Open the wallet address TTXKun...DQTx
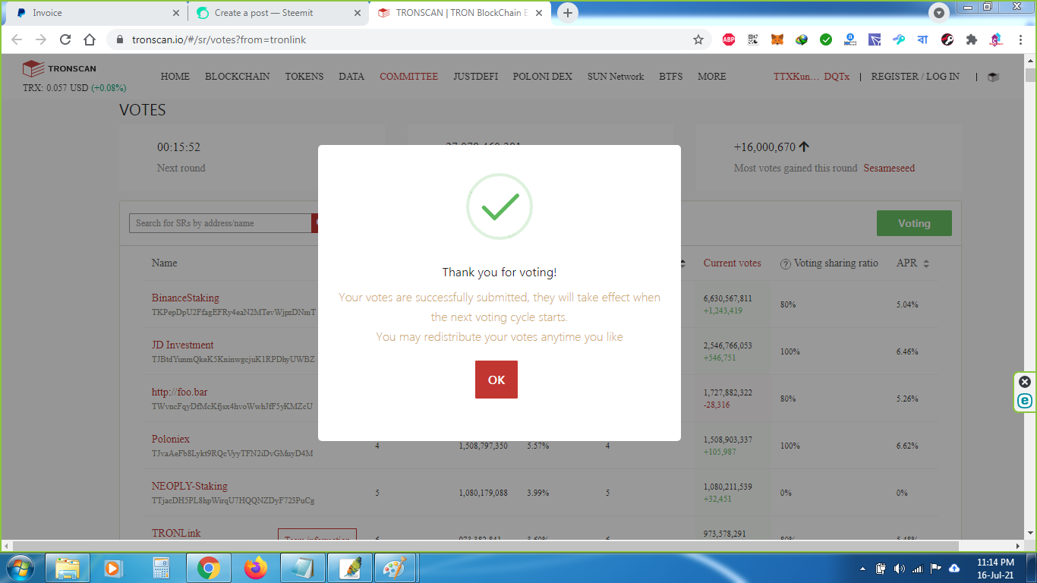 point(812,77)
